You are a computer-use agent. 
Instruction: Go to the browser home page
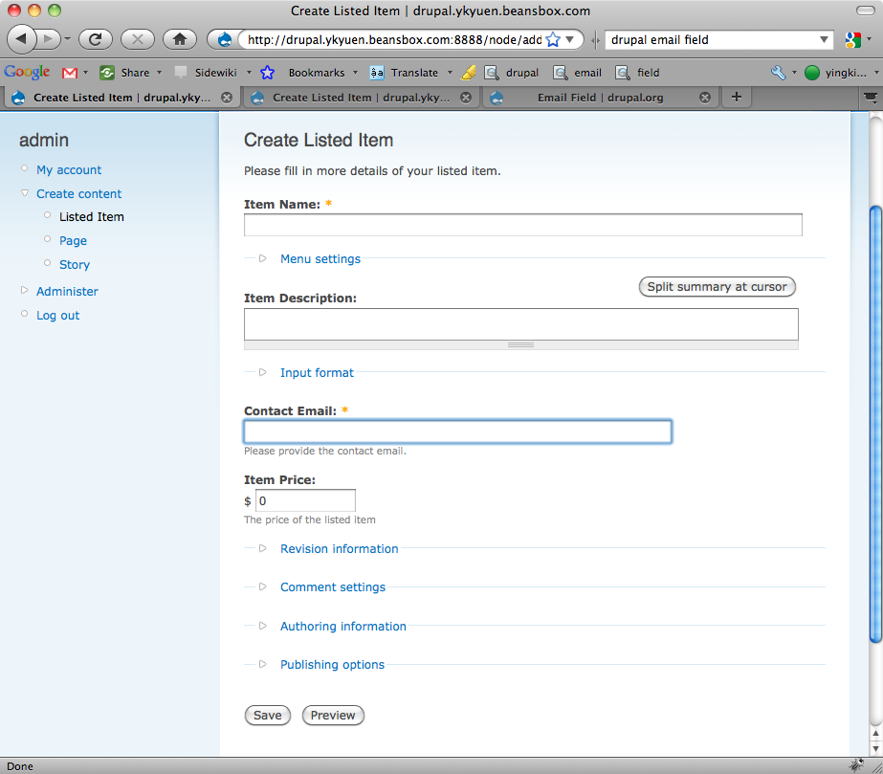click(x=179, y=39)
